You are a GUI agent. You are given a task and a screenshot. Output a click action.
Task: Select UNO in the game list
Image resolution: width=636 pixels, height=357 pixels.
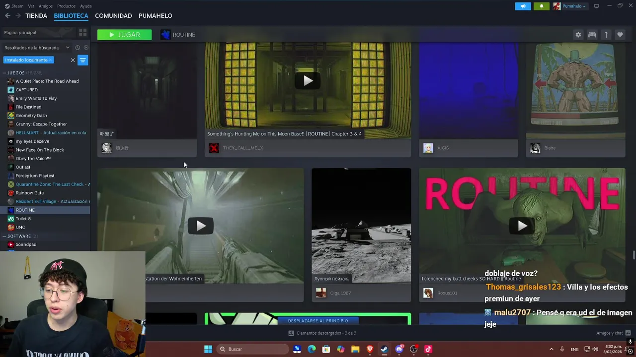tap(20, 227)
